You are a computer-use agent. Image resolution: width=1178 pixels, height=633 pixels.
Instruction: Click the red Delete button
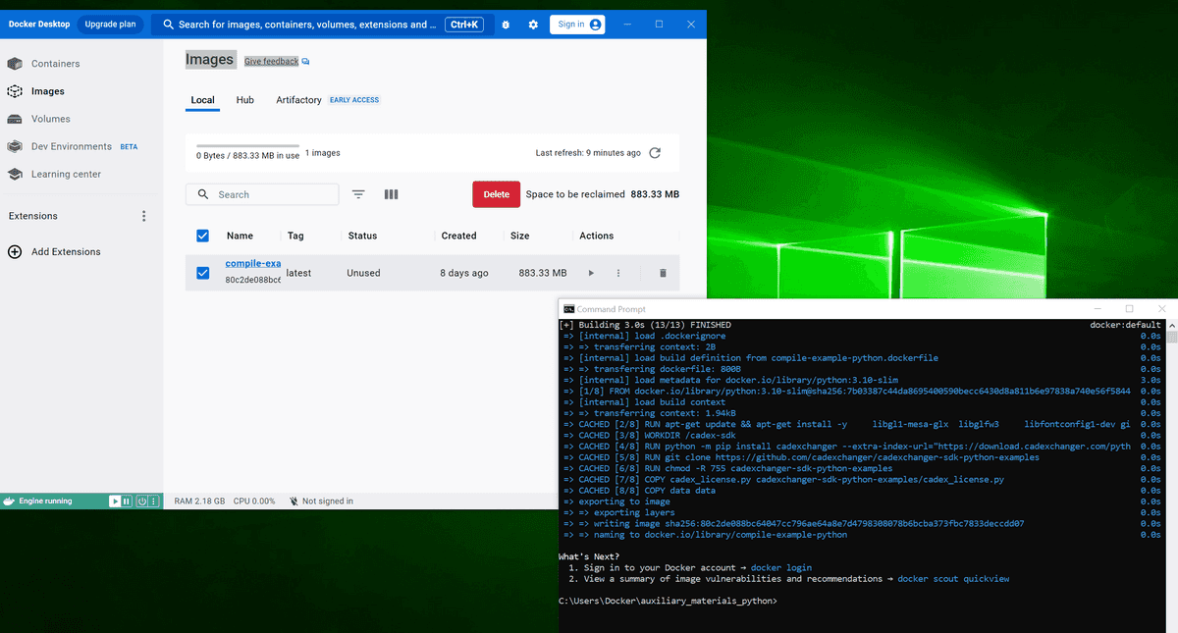(x=497, y=194)
